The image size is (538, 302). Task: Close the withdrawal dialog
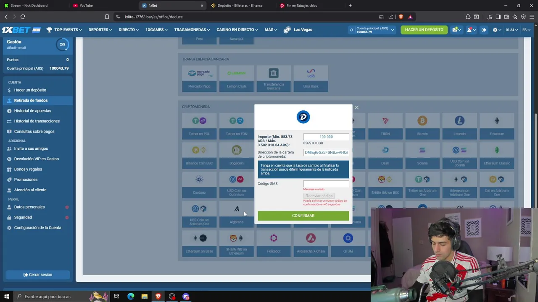point(356,107)
